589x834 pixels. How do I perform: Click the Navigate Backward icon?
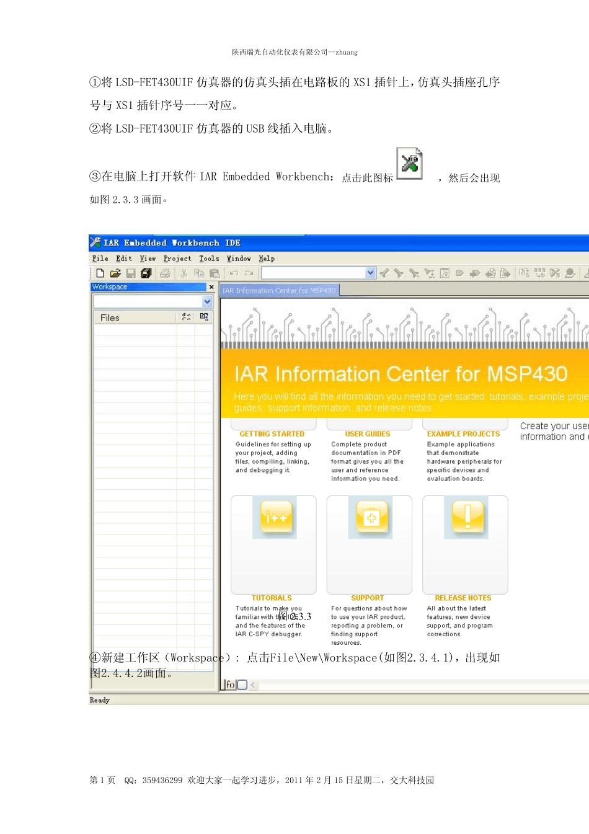point(490,273)
